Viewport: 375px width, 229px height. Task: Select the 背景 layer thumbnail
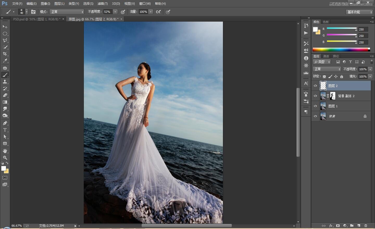[323, 116]
